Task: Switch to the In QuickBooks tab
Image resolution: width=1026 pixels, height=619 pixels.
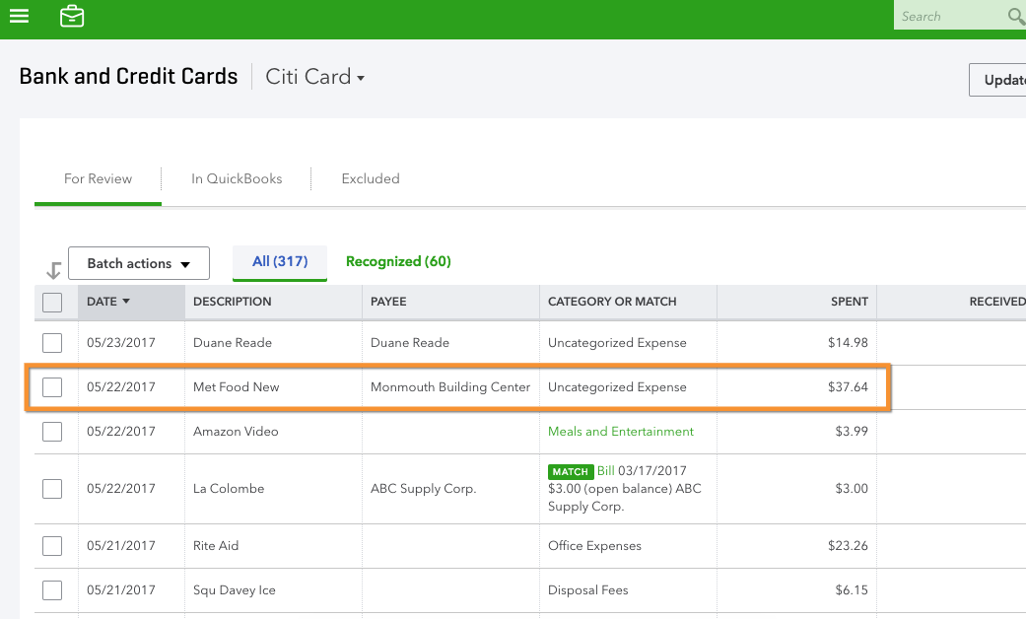Action: coord(237,178)
